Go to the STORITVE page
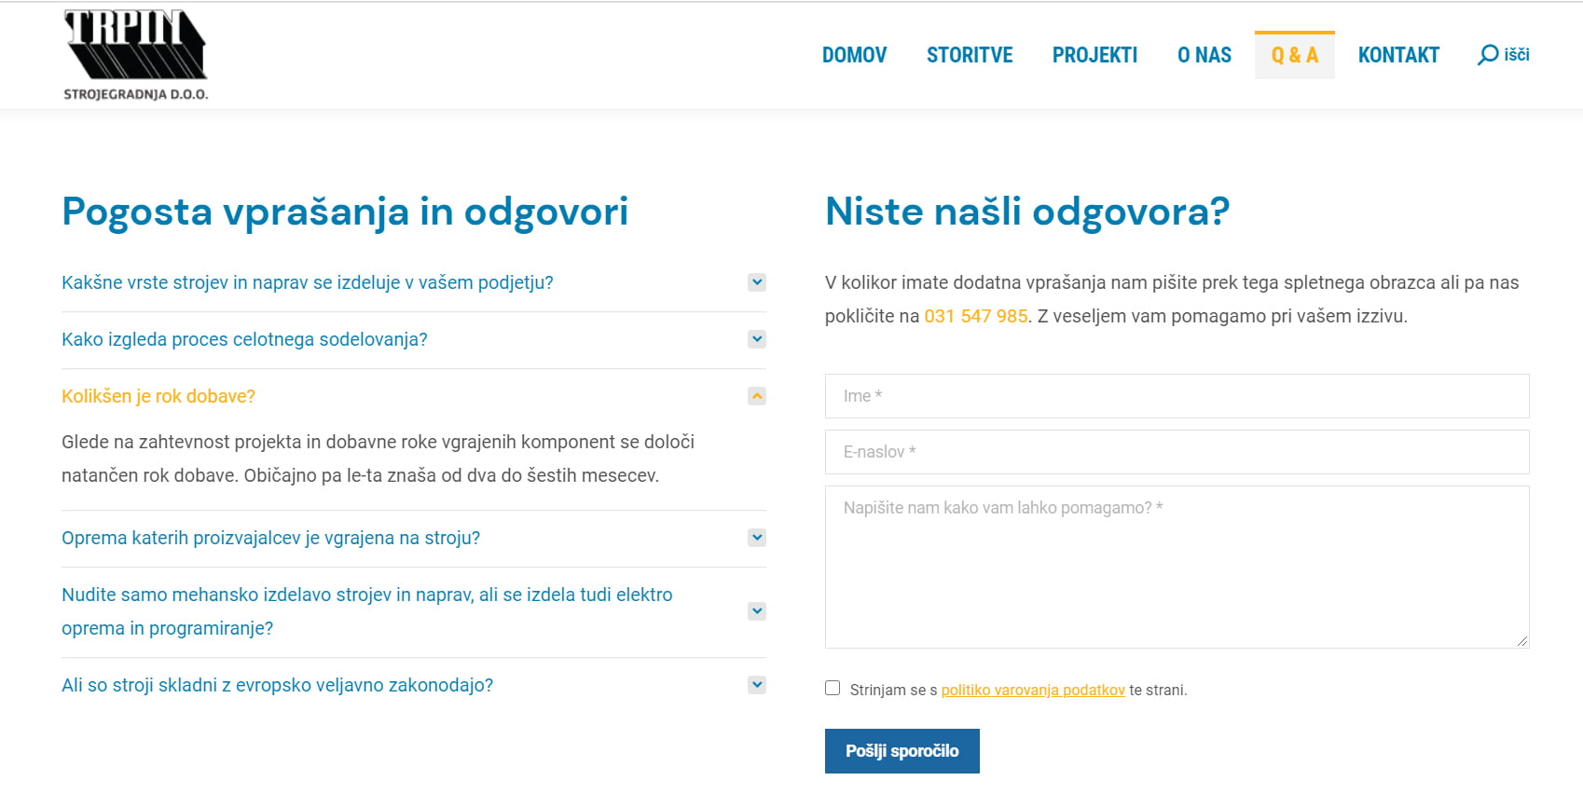The height and width of the screenshot is (794, 1583). [x=970, y=55]
